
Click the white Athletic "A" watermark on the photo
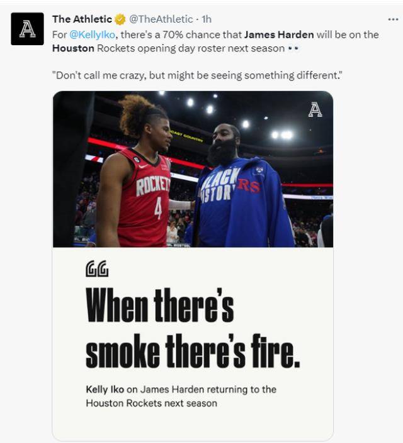[x=315, y=110]
